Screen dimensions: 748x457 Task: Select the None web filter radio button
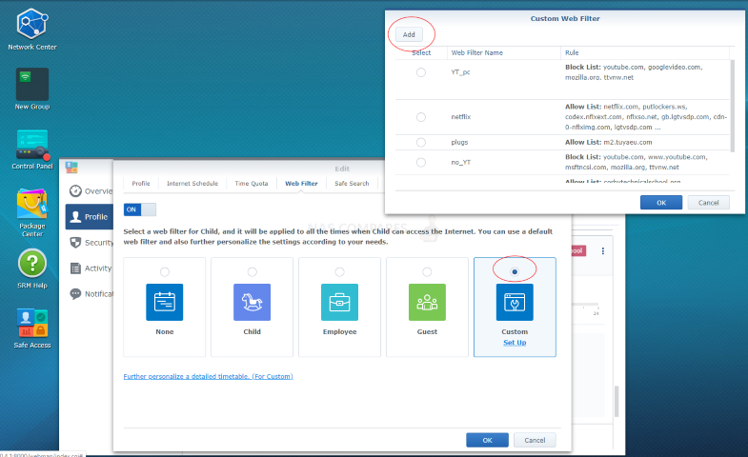[165, 271]
